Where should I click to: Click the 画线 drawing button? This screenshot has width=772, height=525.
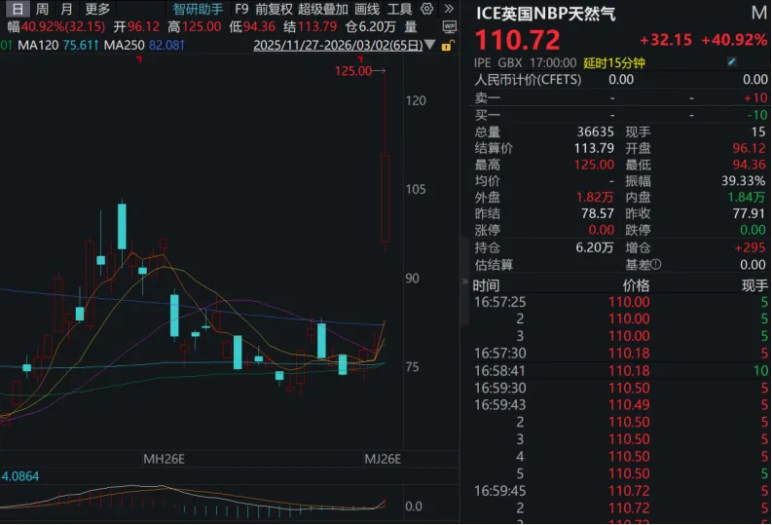click(367, 9)
